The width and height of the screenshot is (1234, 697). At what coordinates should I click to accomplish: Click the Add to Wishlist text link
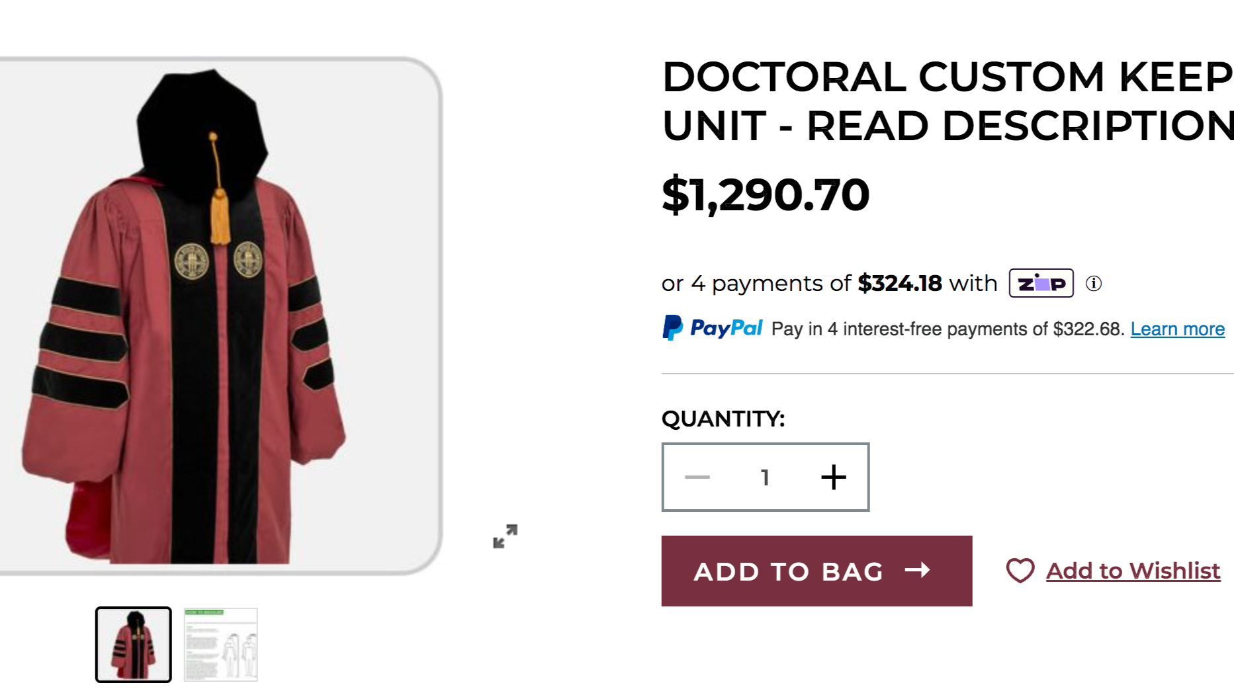coord(1133,570)
